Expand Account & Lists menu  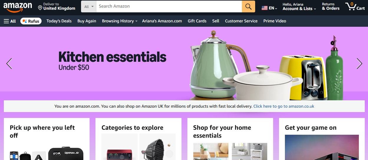(299, 7)
